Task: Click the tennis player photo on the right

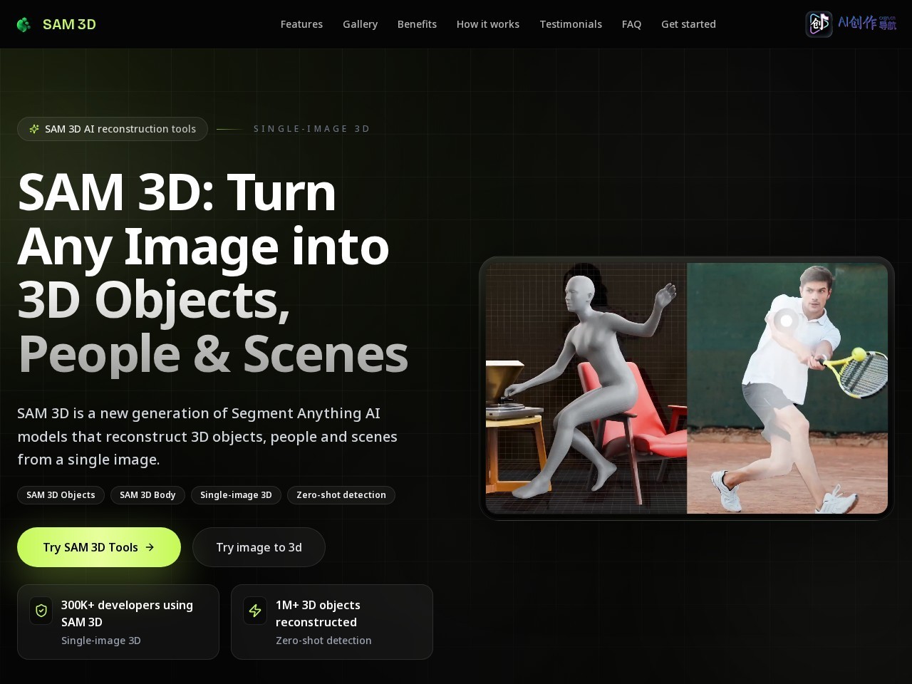Action: pyautogui.click(x=787, y=388)
